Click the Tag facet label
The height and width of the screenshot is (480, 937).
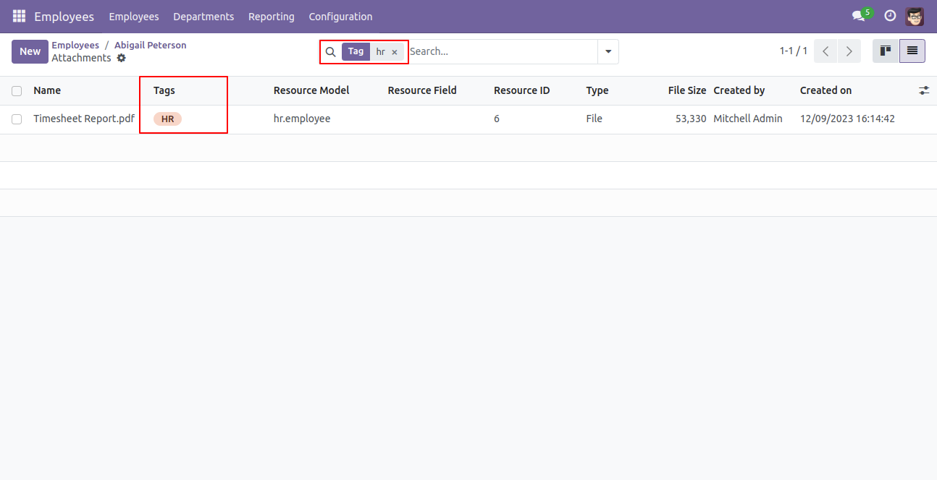pos(356,52)
